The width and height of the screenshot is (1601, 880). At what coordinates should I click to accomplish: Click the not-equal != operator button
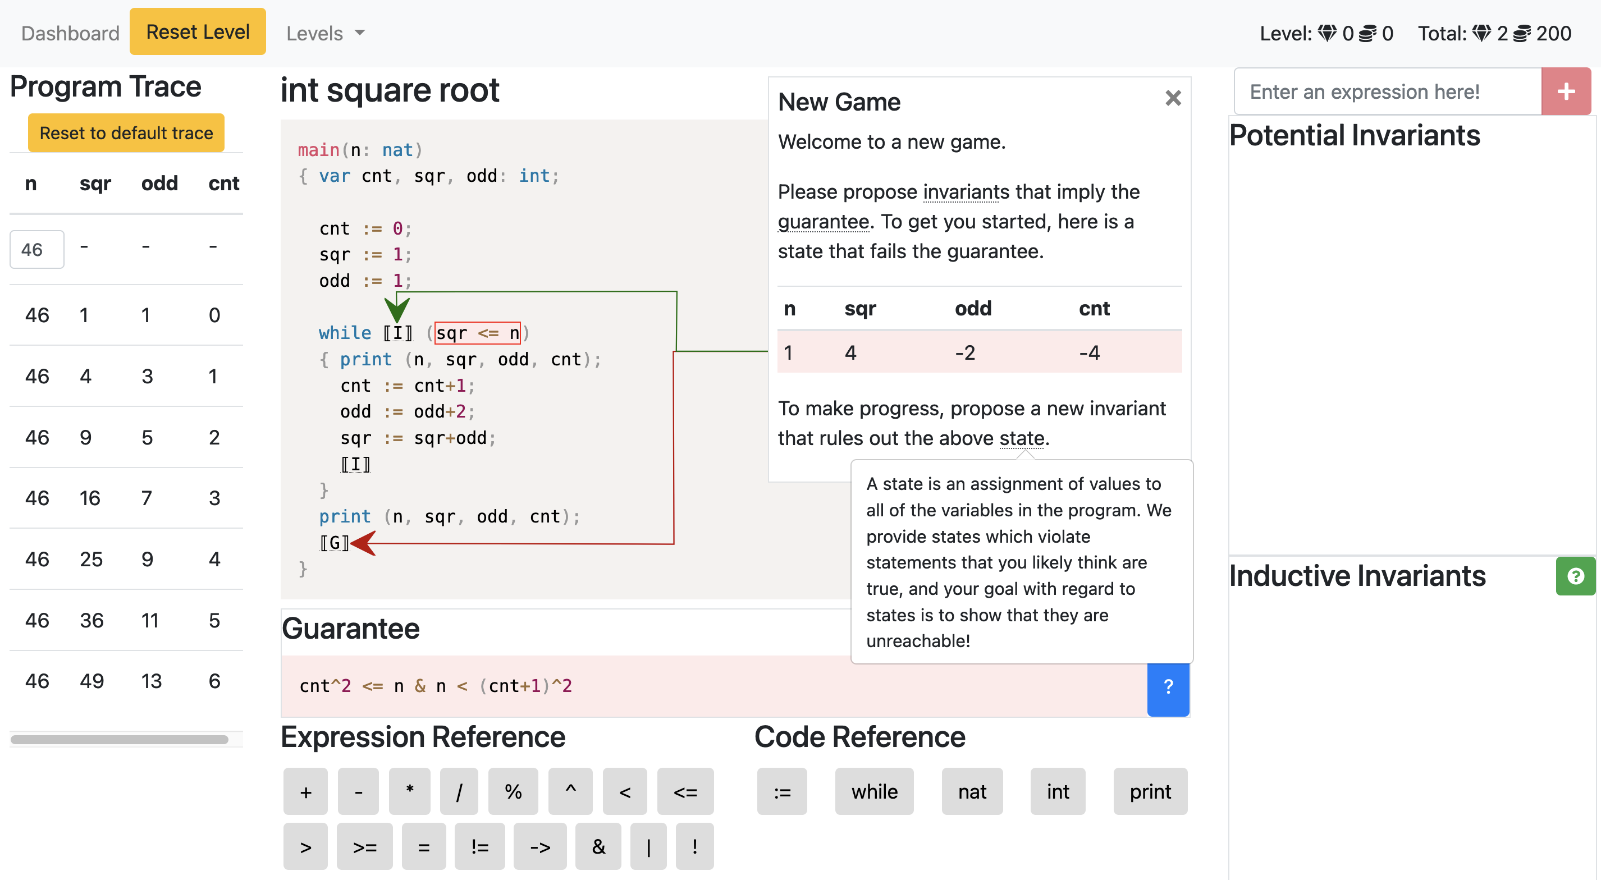click(x=479, y=846)
